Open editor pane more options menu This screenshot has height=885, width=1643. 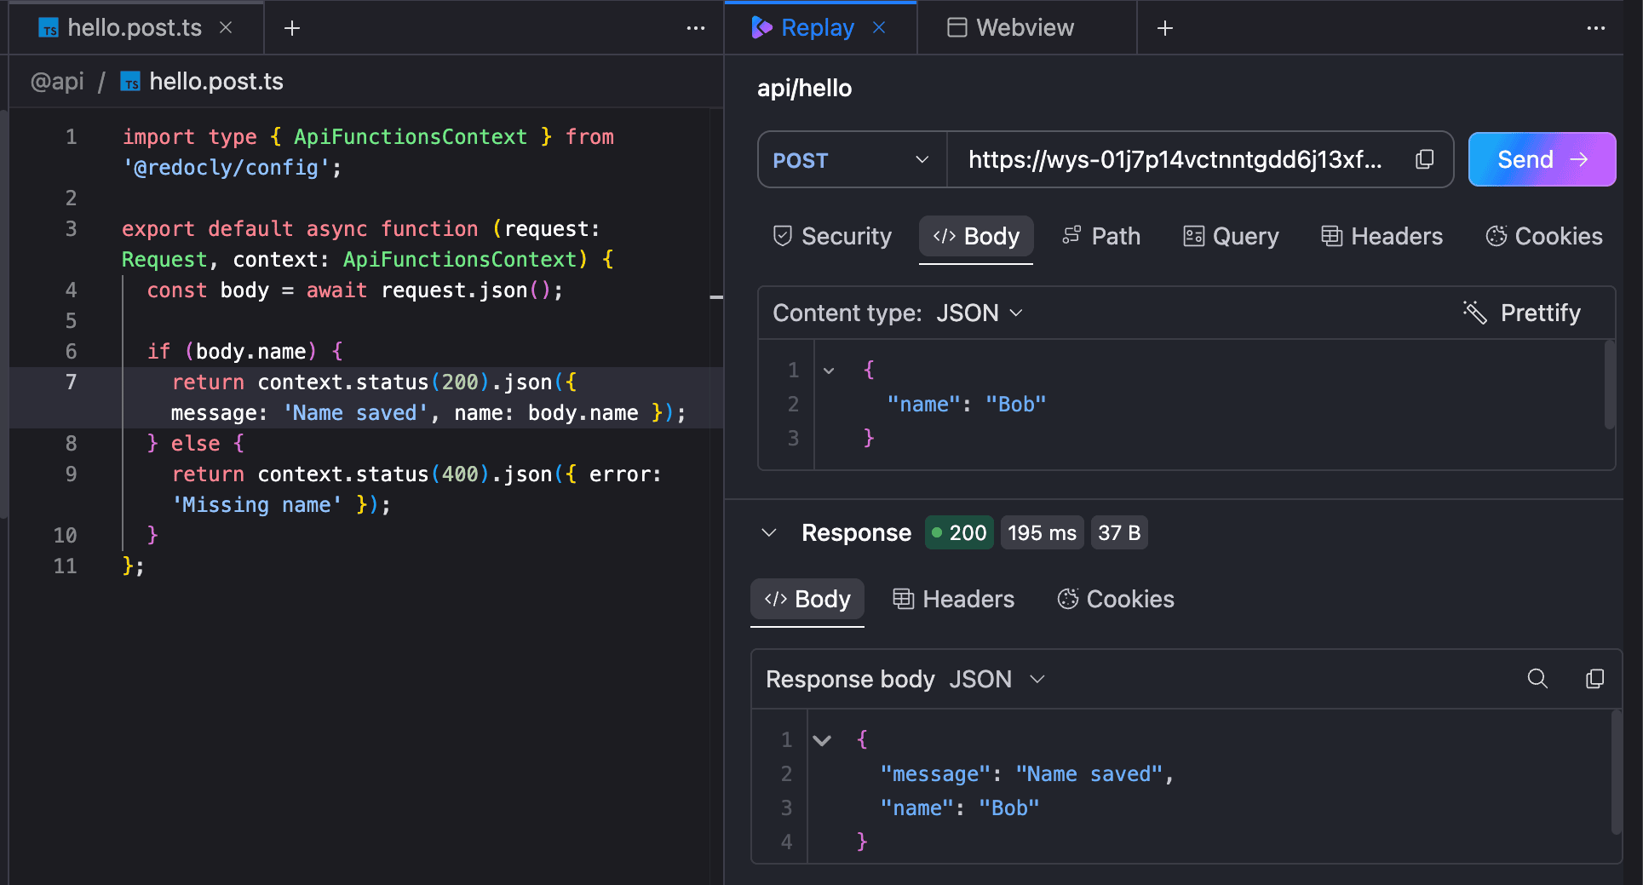(x=696, y=28)
